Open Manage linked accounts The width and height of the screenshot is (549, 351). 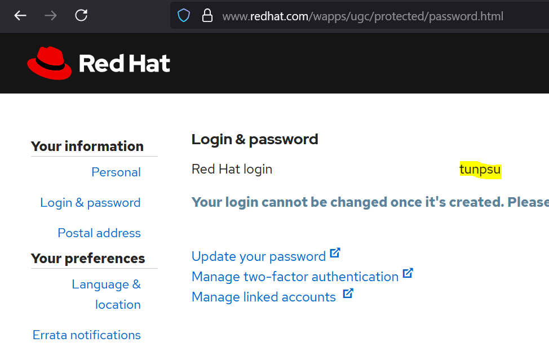263,296
